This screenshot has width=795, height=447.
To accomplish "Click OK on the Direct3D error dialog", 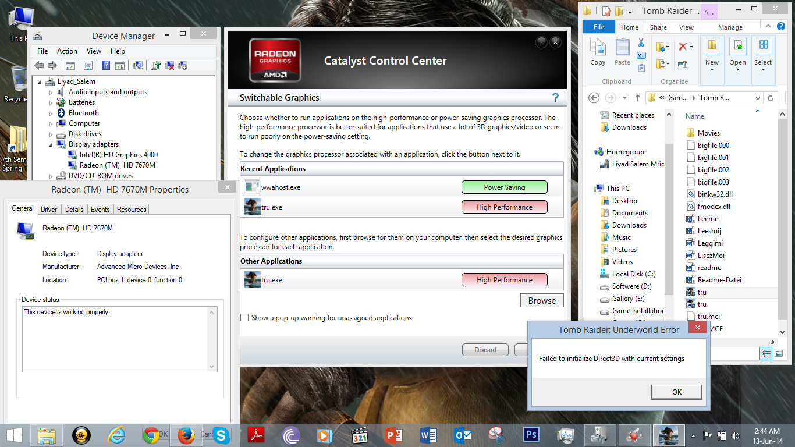I will [676, 392].
